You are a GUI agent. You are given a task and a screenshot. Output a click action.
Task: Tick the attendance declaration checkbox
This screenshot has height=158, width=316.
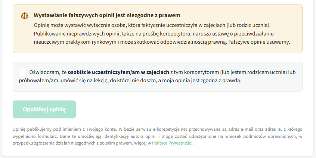coord(23,72)
